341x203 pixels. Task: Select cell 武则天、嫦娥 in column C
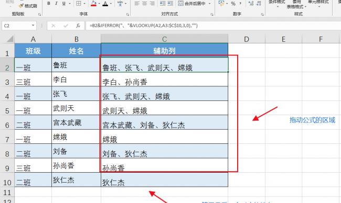point(164,108)
